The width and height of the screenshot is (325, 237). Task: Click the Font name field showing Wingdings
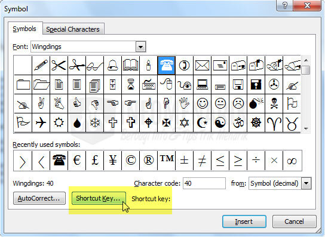(83, 47)
